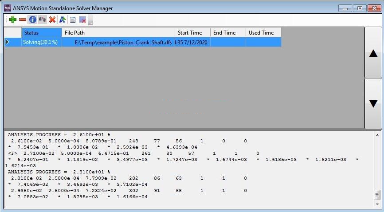This screenshot has width=384, height=212.
Task: Click the blue-green ANSYS logo toolbar icon
Action: 63,20
